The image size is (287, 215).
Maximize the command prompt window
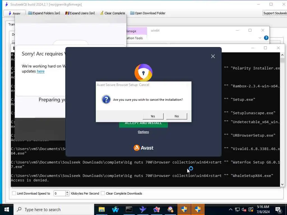265,48
